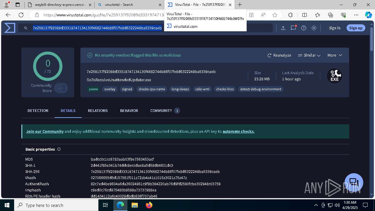
Task: Open File Explorer from taskbar
Action: coord(134,205)
